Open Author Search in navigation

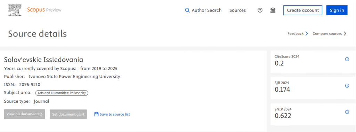207,10
